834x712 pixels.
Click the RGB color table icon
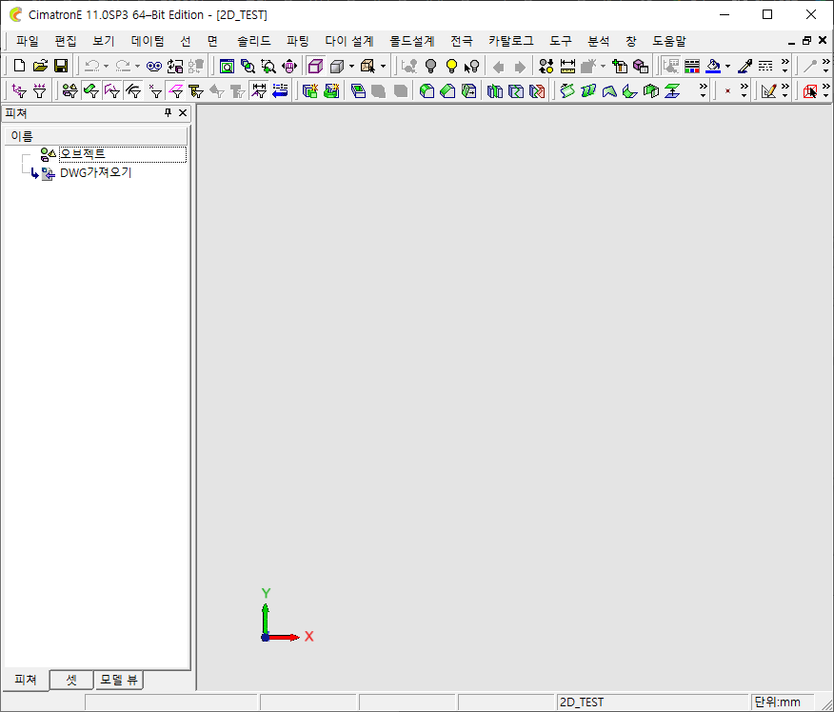(692, 66)
